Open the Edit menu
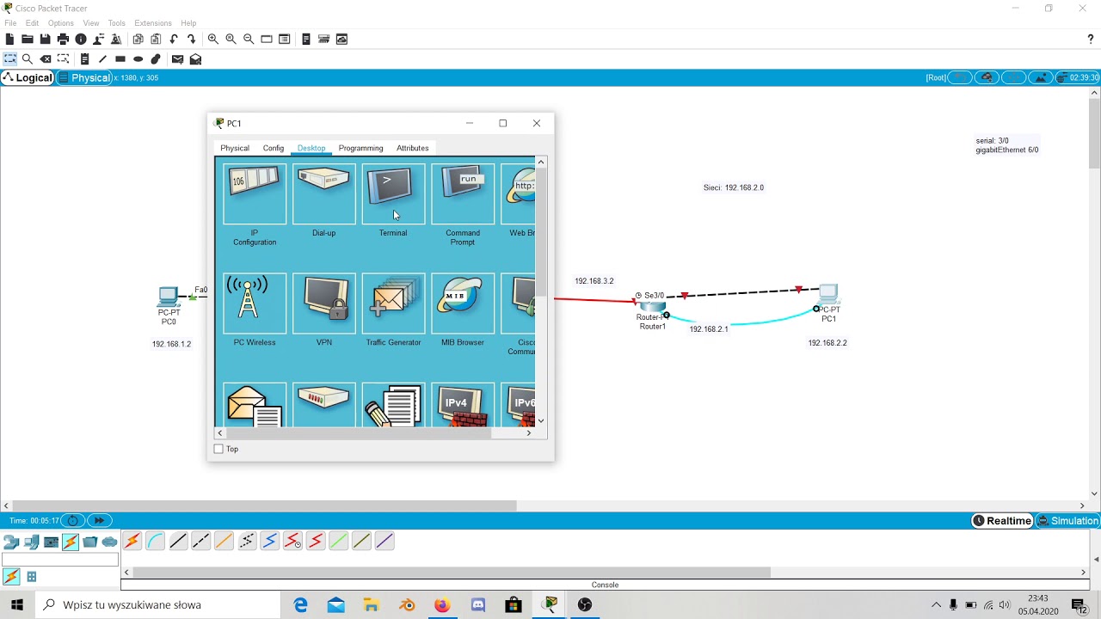1101x619 pixels. [32, 23]
